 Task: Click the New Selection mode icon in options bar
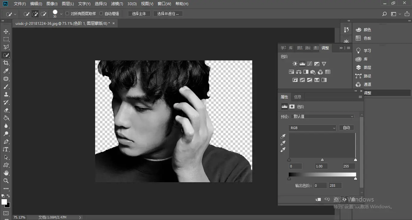click(27, 14)
